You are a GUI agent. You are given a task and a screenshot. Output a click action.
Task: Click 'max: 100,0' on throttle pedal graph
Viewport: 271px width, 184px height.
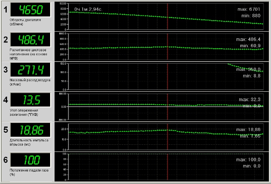tap(248, 159)
